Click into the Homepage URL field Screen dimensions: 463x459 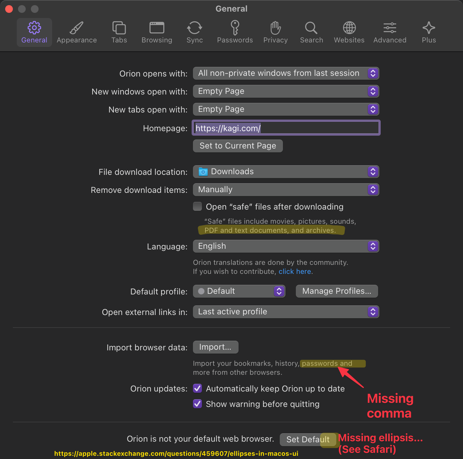(286, 128)
